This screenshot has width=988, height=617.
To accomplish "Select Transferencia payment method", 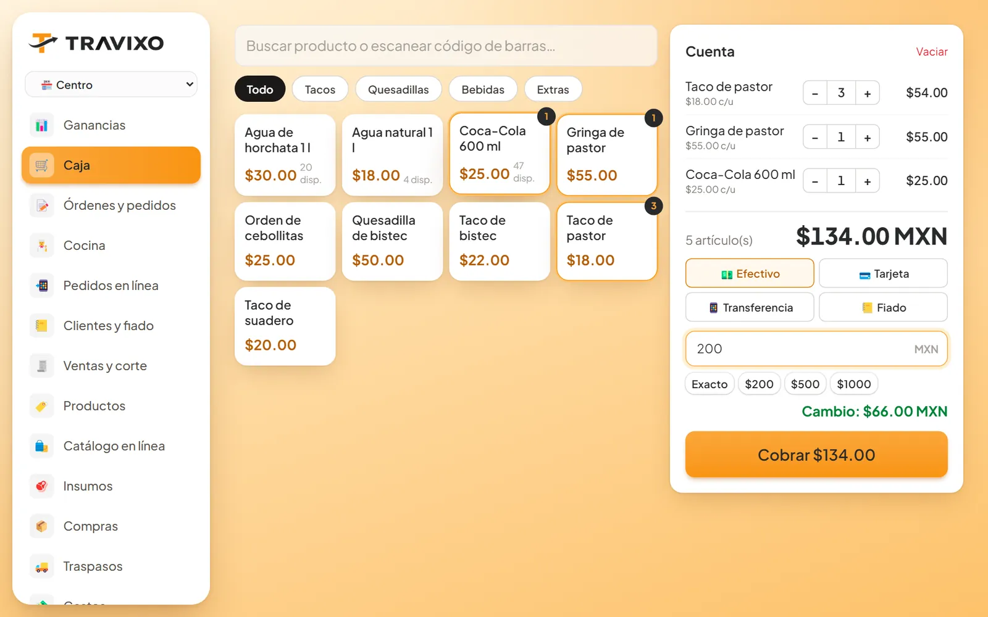I will point(750,307).
